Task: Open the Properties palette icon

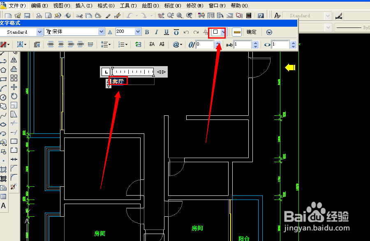Action: point(201,16)
